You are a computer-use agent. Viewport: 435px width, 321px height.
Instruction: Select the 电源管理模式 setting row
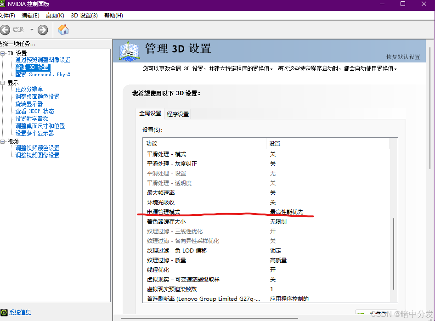266,212
